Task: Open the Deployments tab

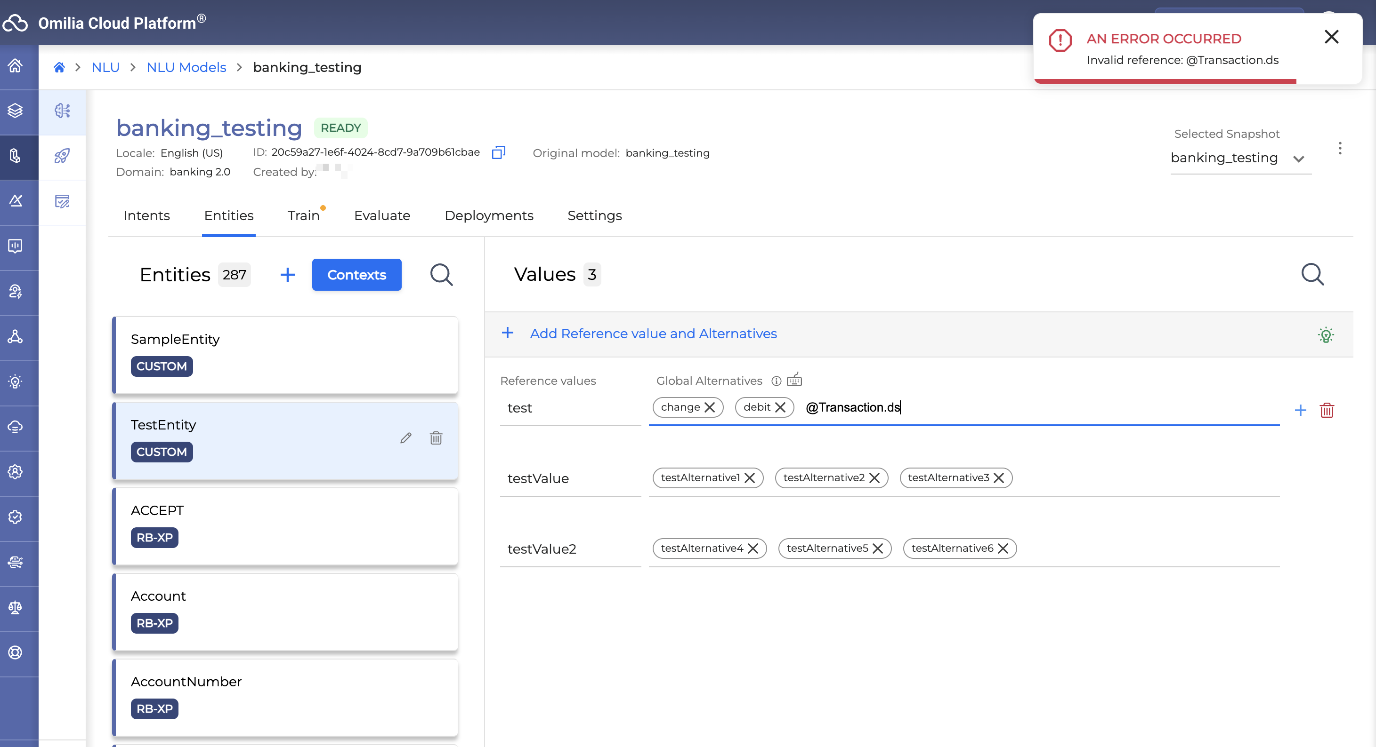Action: [489, 215]
